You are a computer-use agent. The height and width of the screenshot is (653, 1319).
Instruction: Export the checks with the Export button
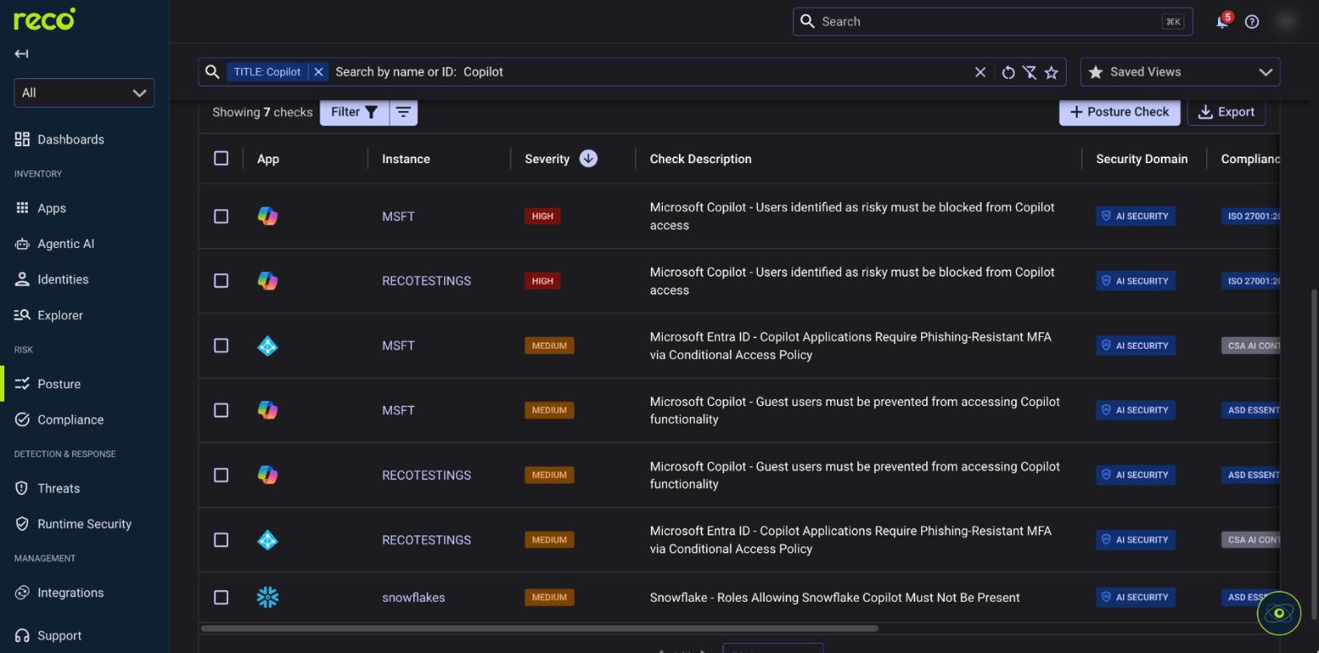pyautogui.click(x=1226, y=112)
